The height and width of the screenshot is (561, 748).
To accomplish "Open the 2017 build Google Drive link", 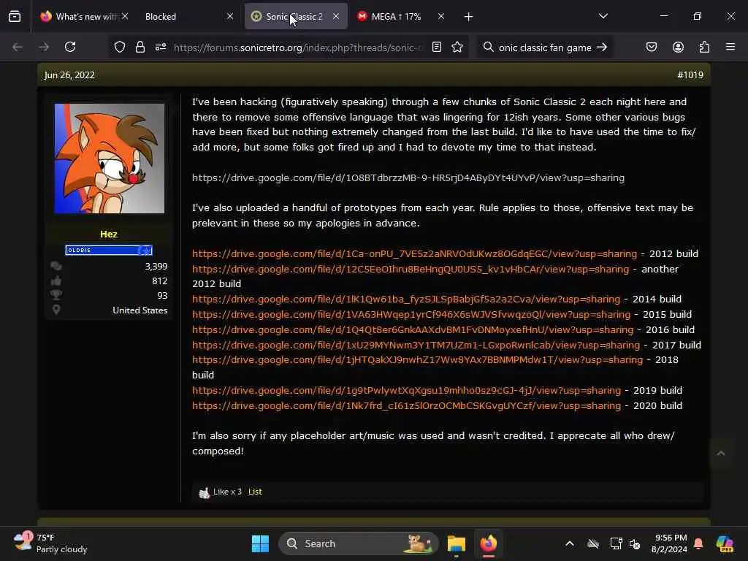I will pos(416,345).
